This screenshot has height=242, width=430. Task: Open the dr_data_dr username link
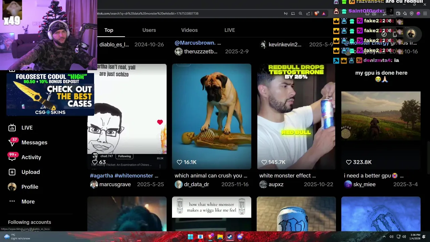click(x=197, y=184)
